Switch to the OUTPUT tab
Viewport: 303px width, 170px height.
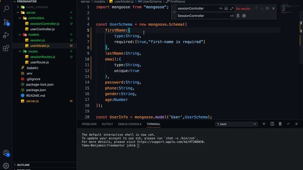(107, 124)
